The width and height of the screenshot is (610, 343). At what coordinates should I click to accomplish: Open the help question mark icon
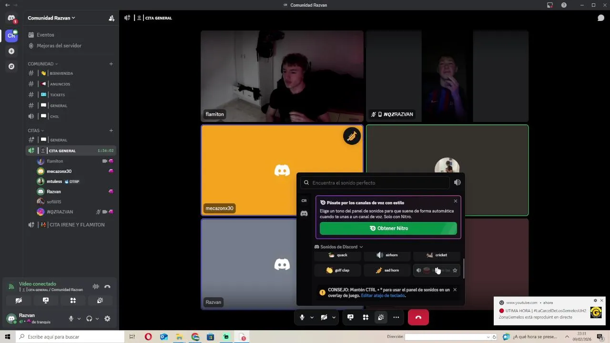click(564, 5)
